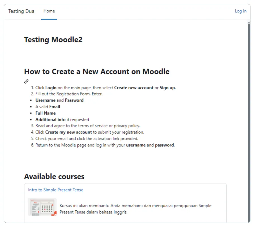Select the Home tab

click(x=49, y=11)
